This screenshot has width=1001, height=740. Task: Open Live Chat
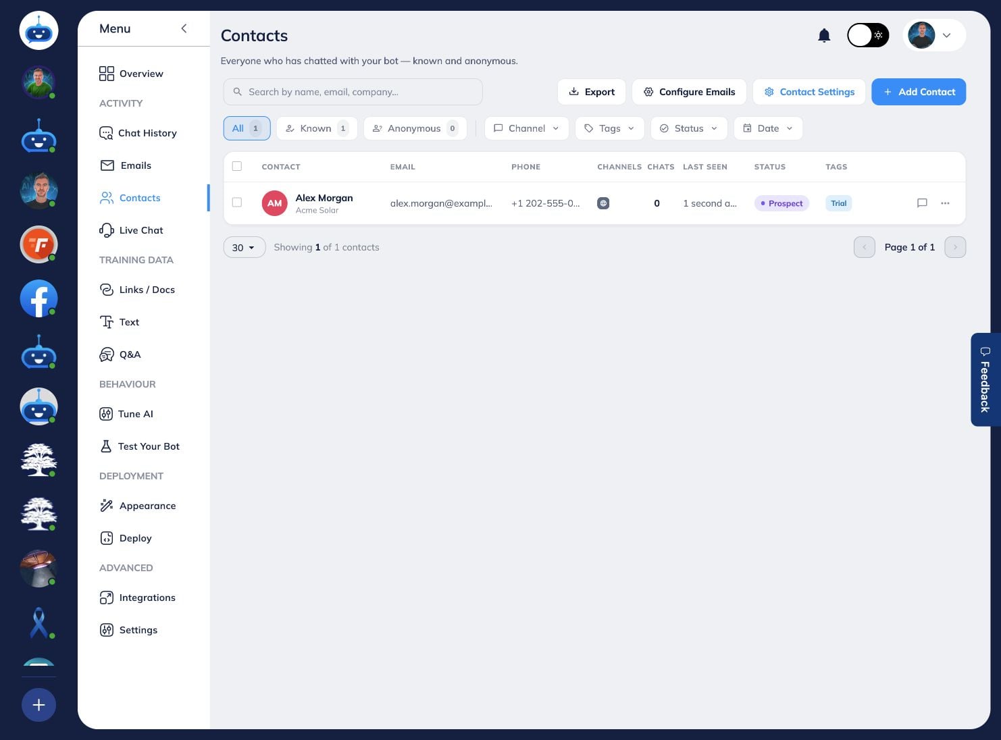(x=131, y=230)
